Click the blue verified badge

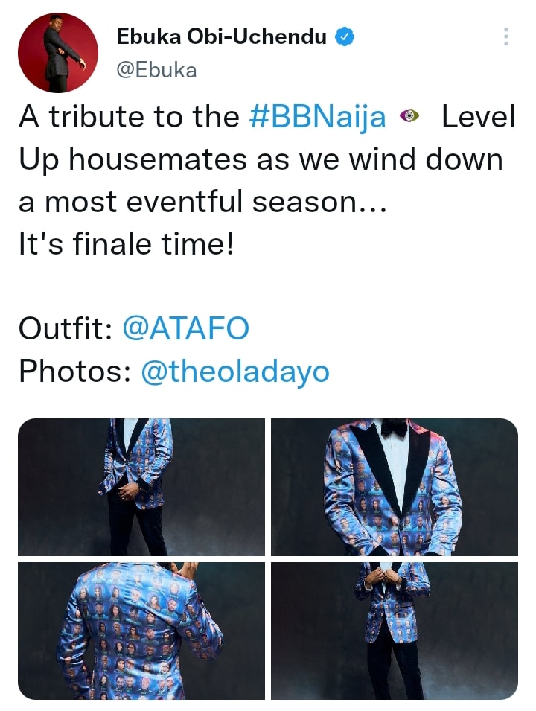345,35
